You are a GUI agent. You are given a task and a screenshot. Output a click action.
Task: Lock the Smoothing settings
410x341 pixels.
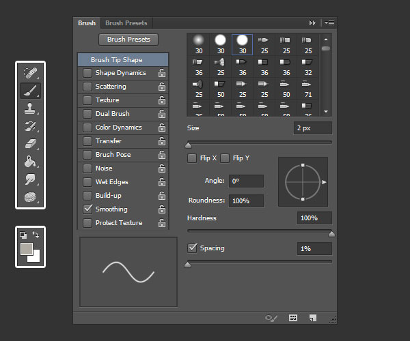pos(162,209)
